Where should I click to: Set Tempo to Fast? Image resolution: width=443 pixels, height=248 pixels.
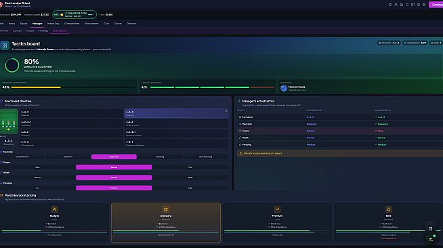point(190,167)
